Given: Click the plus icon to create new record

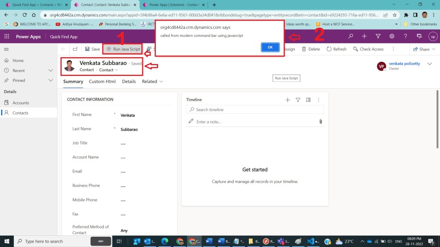Looking at the screenshot, I should pos(364,36).
